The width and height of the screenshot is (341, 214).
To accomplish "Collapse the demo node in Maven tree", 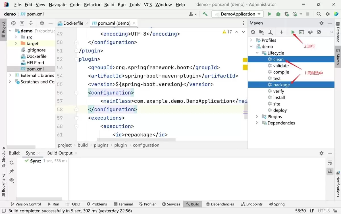I will click(251, 46).
